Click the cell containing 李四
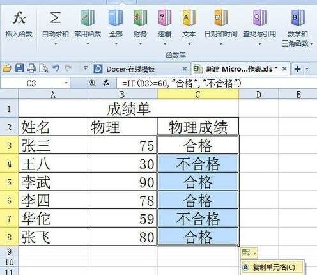The height and width of the screenshot is (275, 317). [x=53, y=200]
